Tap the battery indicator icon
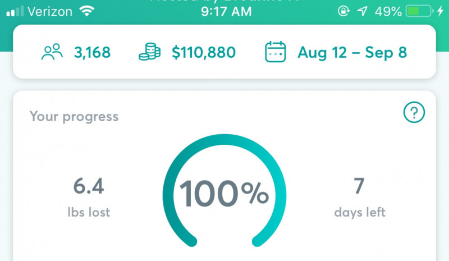Screen dimensions: 449x261 (x=419, y=11)
